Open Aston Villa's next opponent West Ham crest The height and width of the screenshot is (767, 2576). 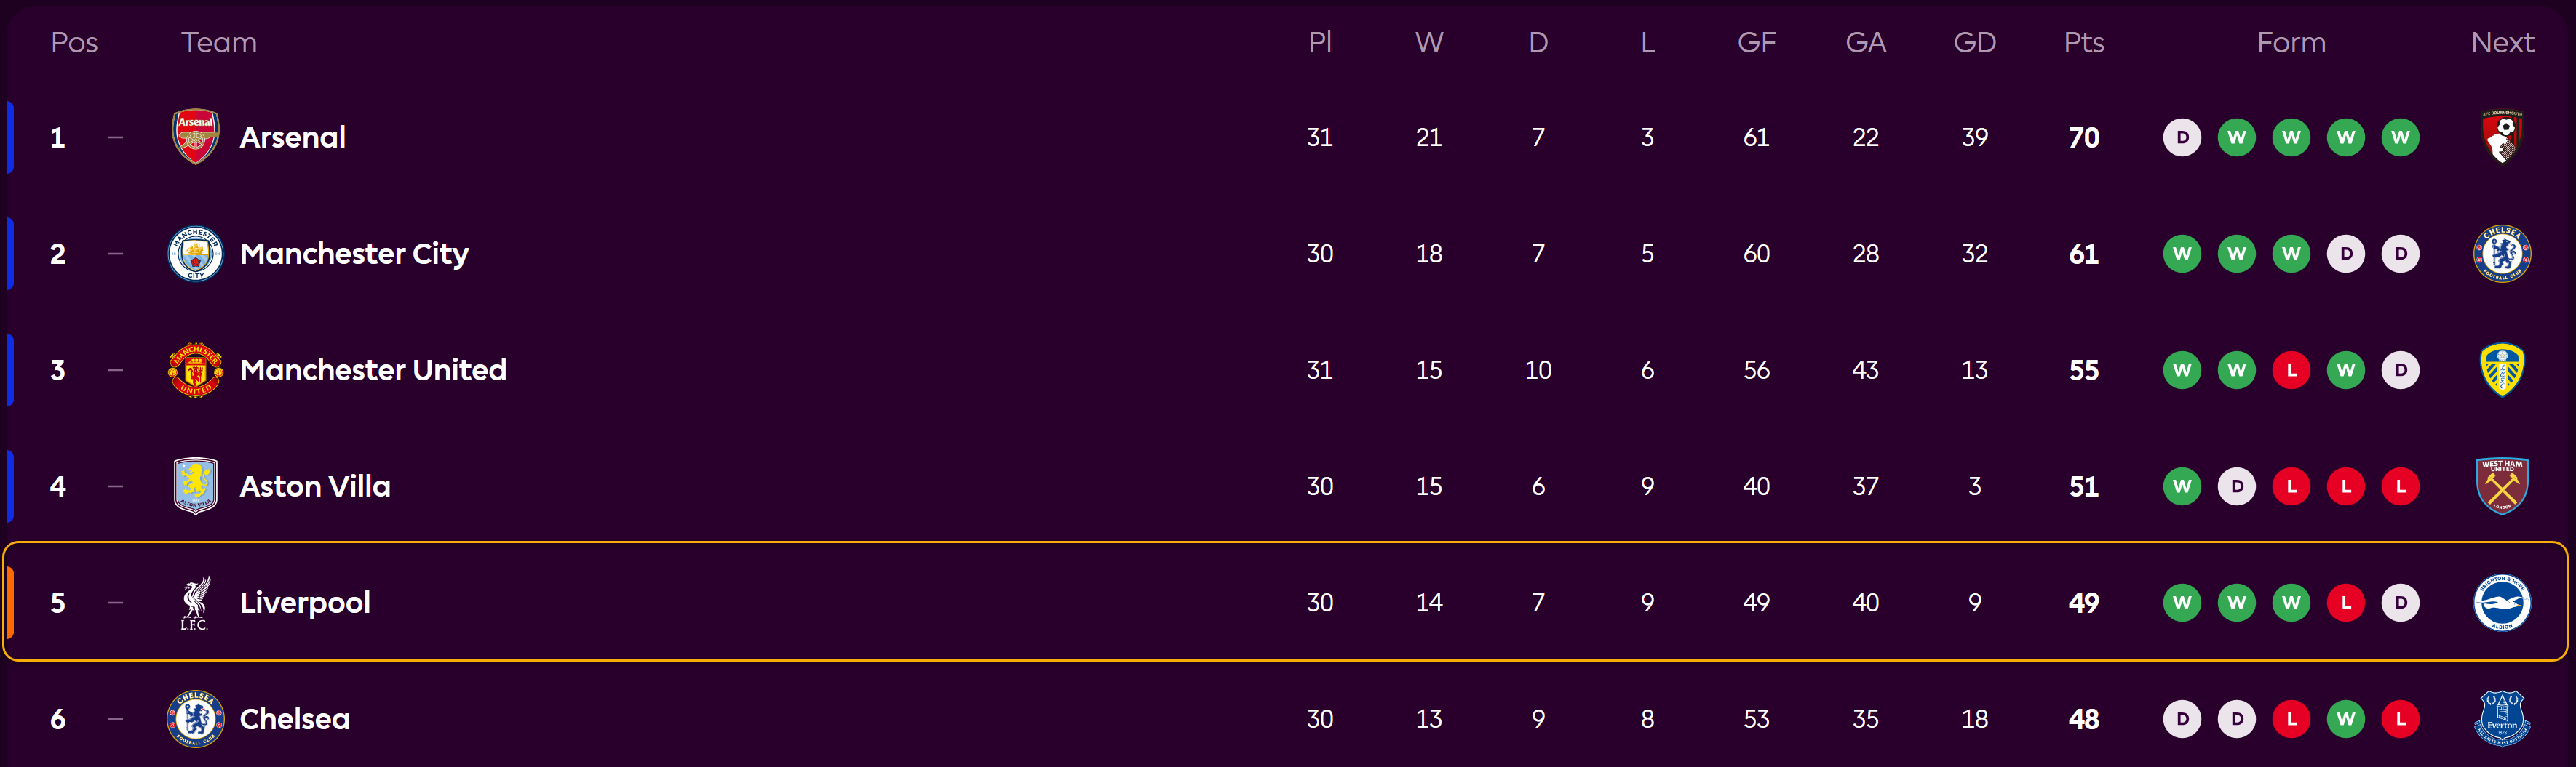click(2501, 486)
